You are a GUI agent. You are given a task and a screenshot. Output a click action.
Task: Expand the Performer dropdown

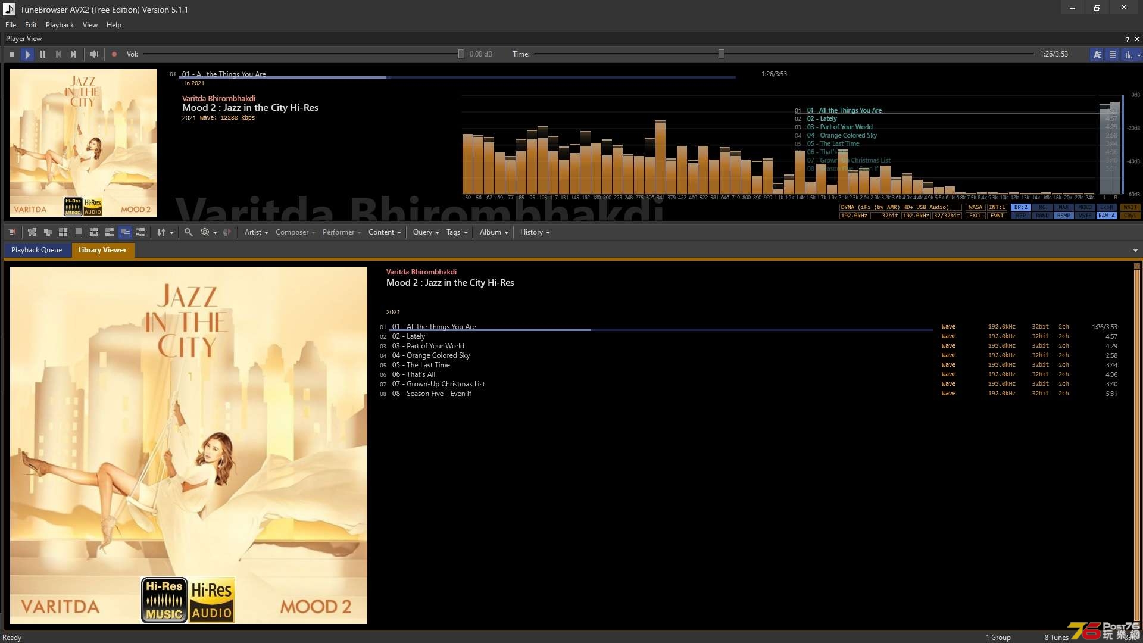[341, 232]
